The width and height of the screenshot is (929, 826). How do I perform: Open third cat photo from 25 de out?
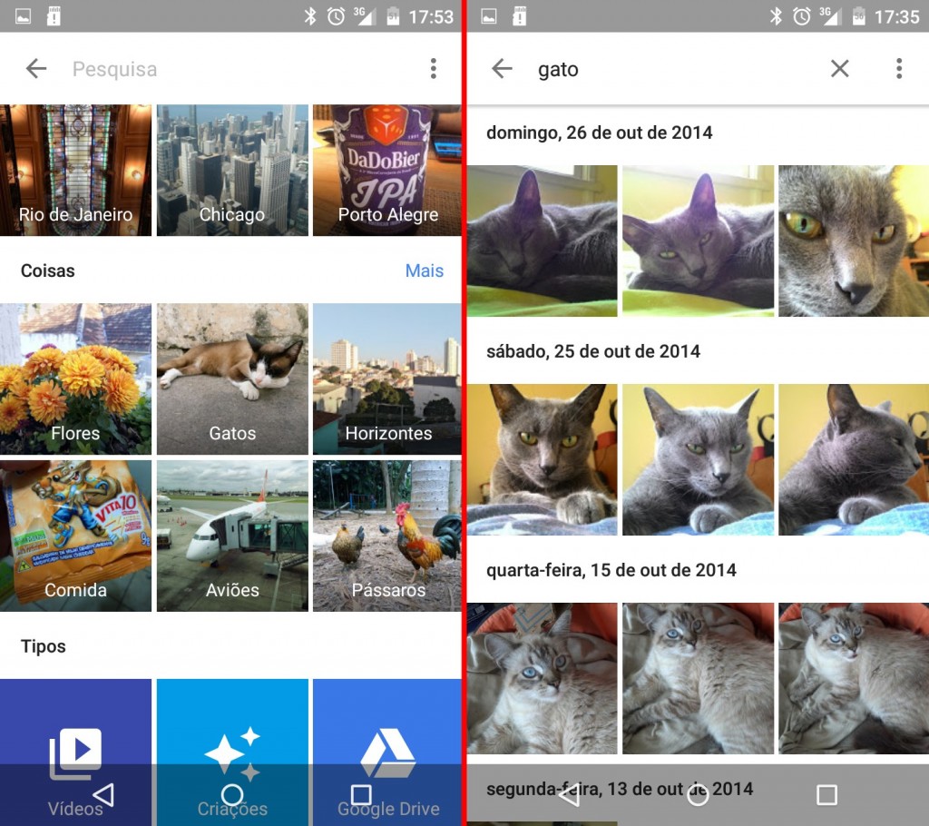pos(854,459)
